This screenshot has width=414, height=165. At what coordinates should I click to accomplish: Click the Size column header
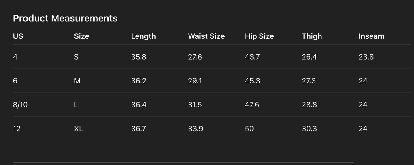81,36
